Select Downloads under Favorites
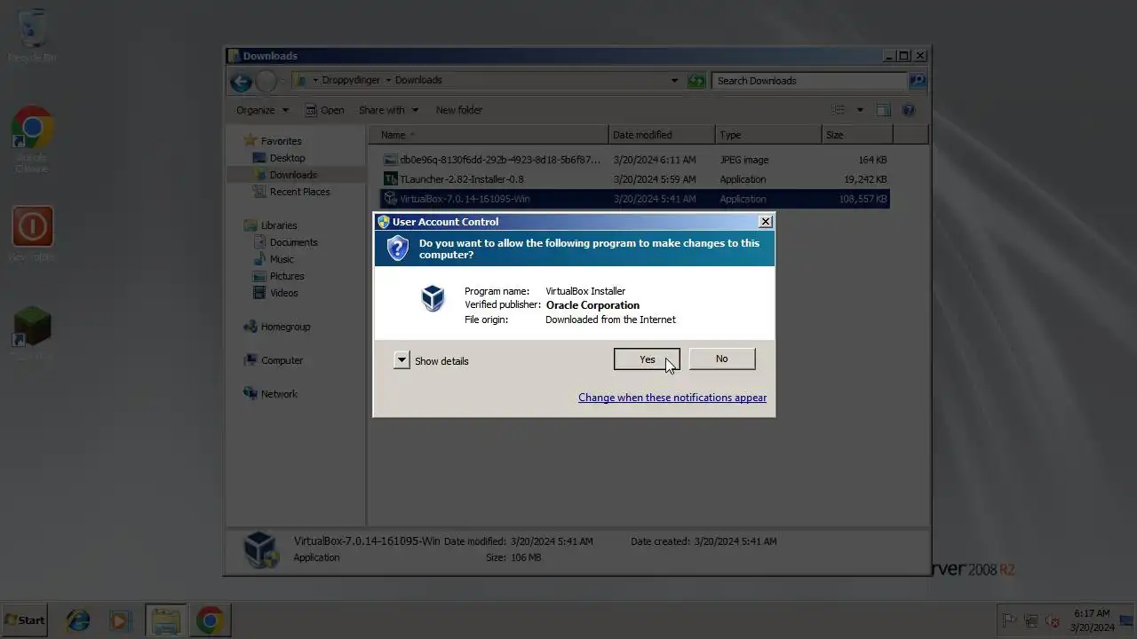The width and height of the screenshot is (1137, 639). pos(293,175)
